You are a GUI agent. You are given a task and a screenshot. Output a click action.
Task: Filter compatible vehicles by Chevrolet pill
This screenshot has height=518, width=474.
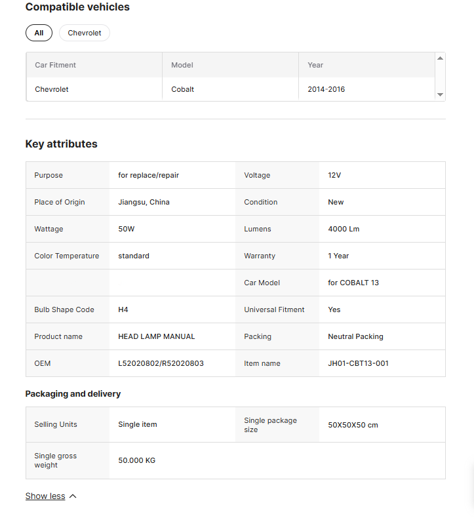(x=85, y=33)
